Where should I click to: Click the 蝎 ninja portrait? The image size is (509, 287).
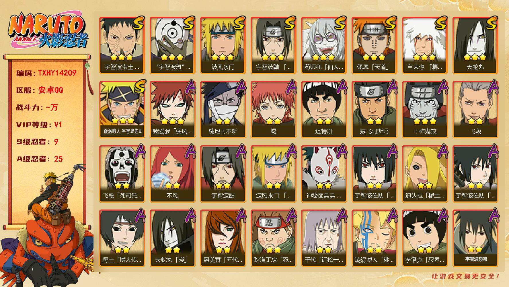[x=273, y=110]
